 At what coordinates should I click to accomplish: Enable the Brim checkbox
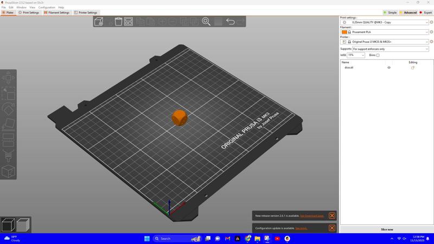coord(378,55)
